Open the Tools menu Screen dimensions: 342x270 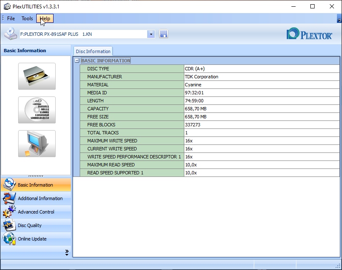pyautogui.click(x=27, y=19)
